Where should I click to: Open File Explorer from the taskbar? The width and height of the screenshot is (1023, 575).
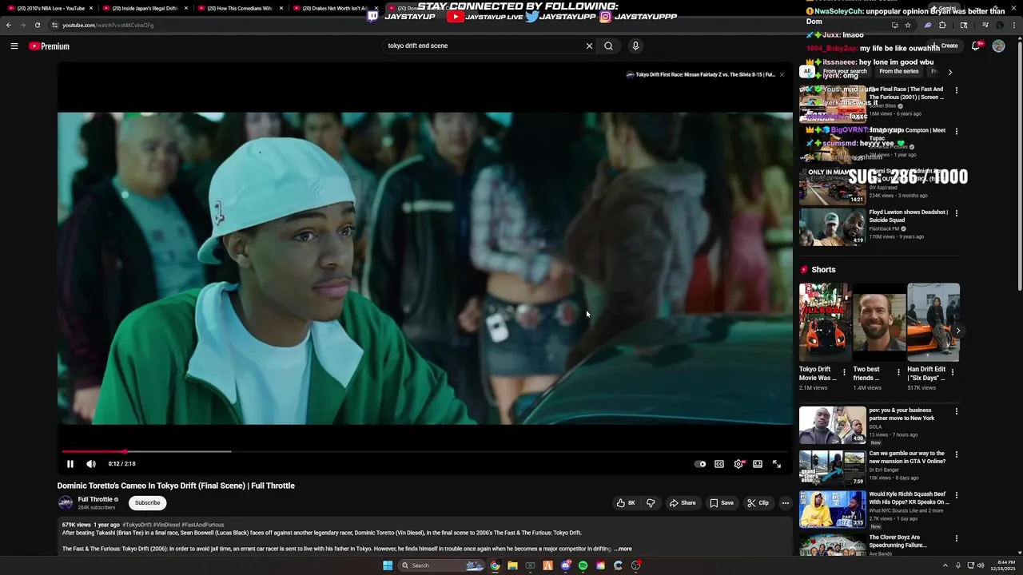point(512,565)
